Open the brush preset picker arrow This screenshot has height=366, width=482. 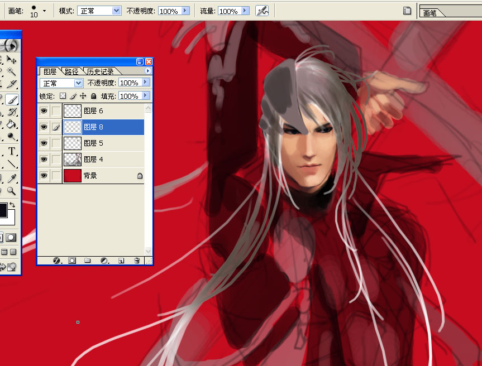(45, 11)
